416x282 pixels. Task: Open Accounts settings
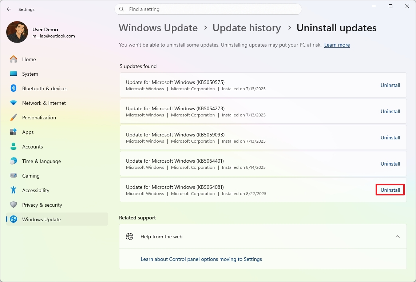(32, 147)
